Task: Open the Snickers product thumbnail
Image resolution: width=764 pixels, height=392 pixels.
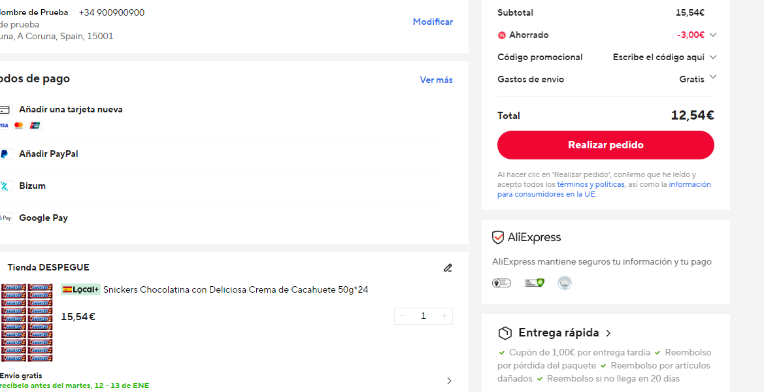Action: tap(26, 323)
